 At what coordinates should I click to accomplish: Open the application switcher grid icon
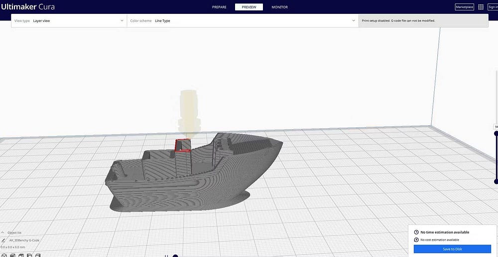tap(481, 7)
